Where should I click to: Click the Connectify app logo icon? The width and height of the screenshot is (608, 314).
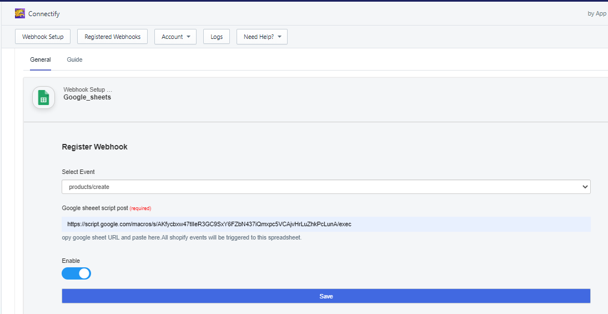[20, 13]
